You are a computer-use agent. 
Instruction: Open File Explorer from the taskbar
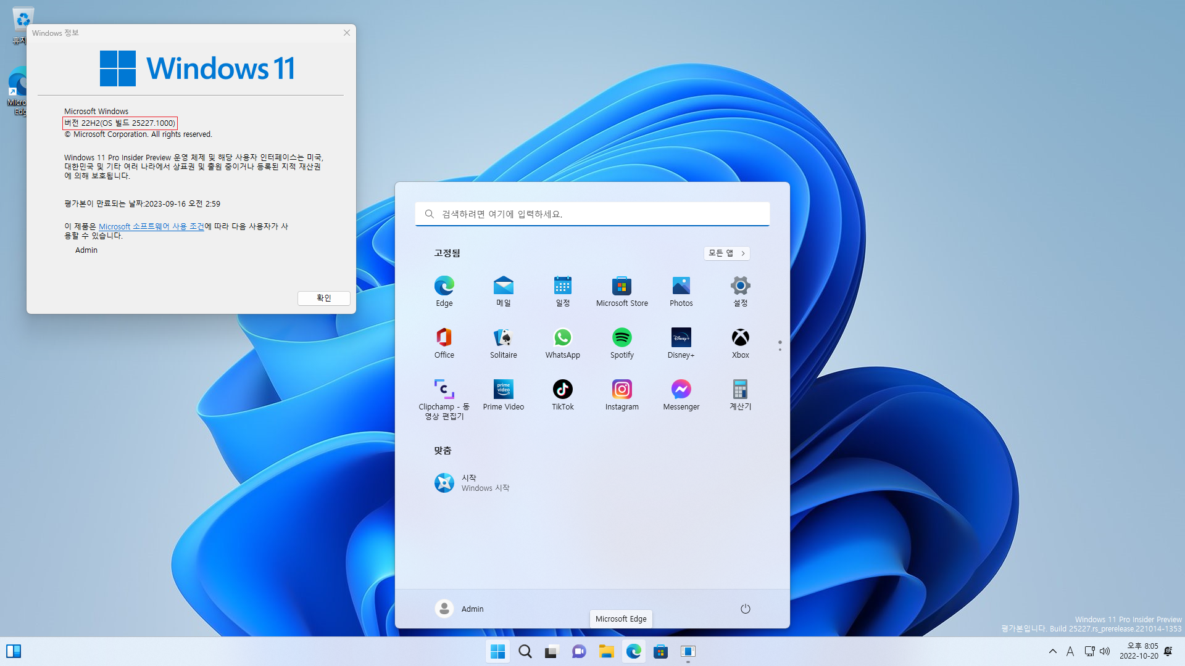click(606, 651)
